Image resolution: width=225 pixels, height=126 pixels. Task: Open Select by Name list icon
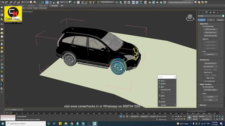tap(35, 2)
